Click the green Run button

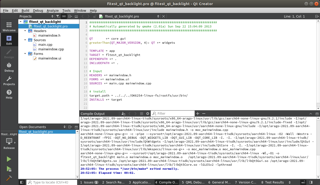pos(9,159)
